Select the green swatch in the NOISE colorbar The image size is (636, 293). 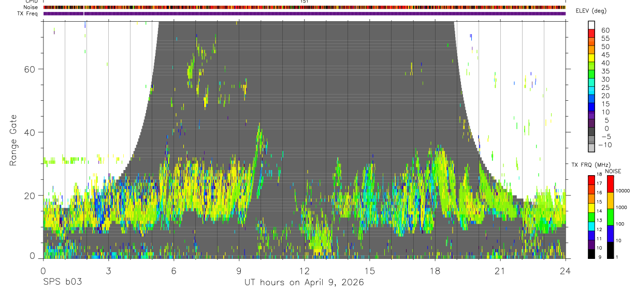click(610, 217)
